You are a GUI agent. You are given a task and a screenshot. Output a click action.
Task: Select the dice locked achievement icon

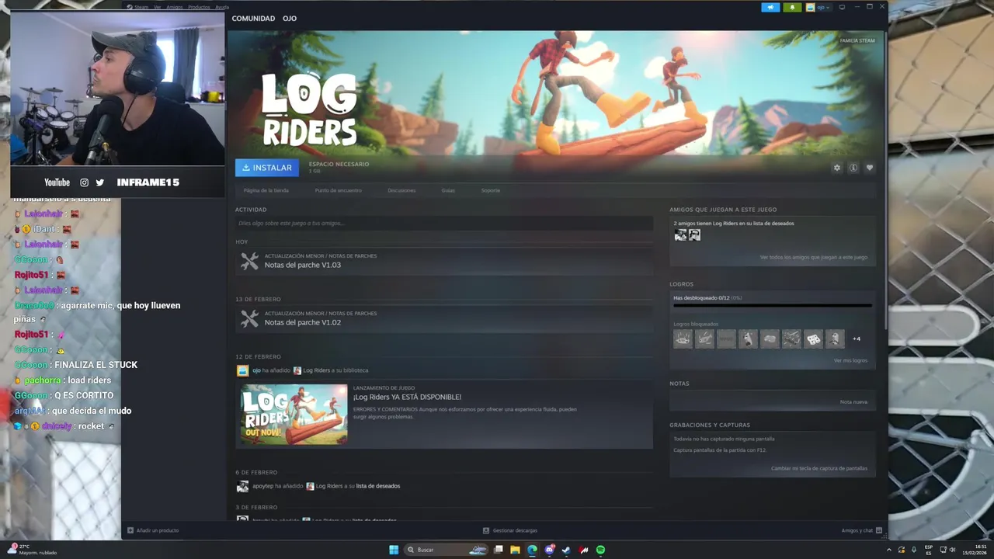click(x=813, y=339)
